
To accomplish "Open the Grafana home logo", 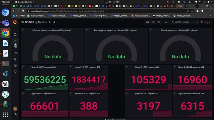I will click(x=15, y=22).
